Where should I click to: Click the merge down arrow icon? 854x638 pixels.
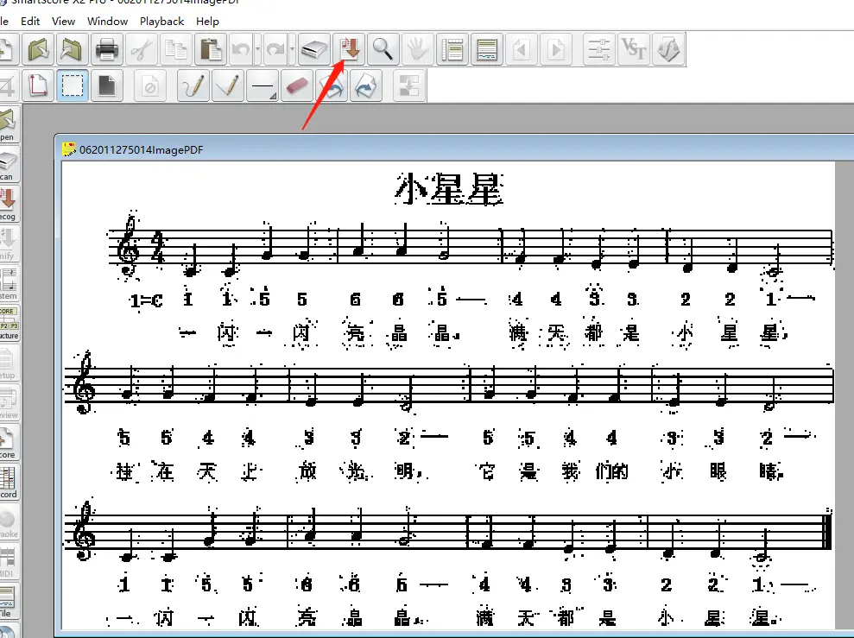409,85
